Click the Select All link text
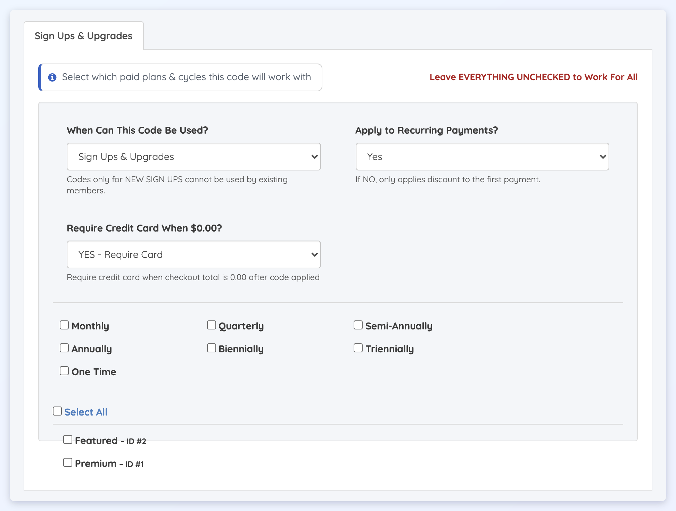 pos(86,412)
